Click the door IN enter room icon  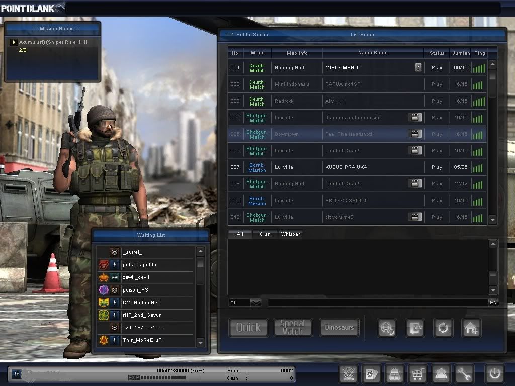[x=415, y=328]
